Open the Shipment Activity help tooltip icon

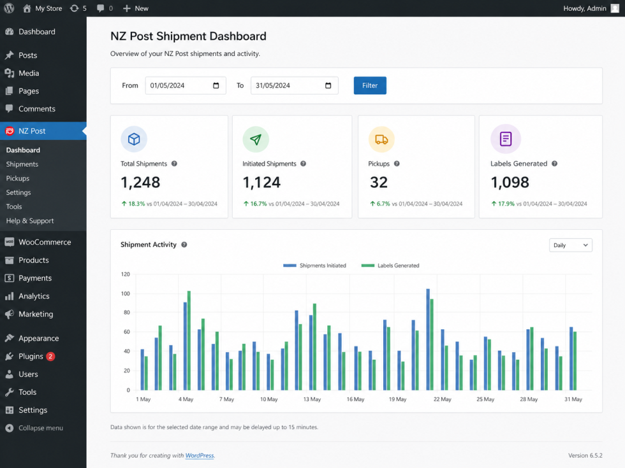pos(184,245)
